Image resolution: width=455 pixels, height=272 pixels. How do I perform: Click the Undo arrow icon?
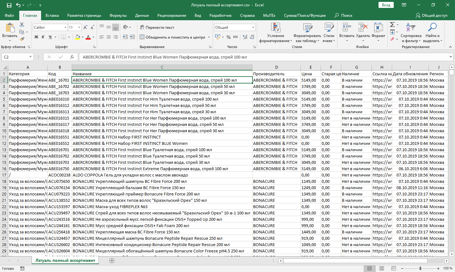(x=18, y=5)
